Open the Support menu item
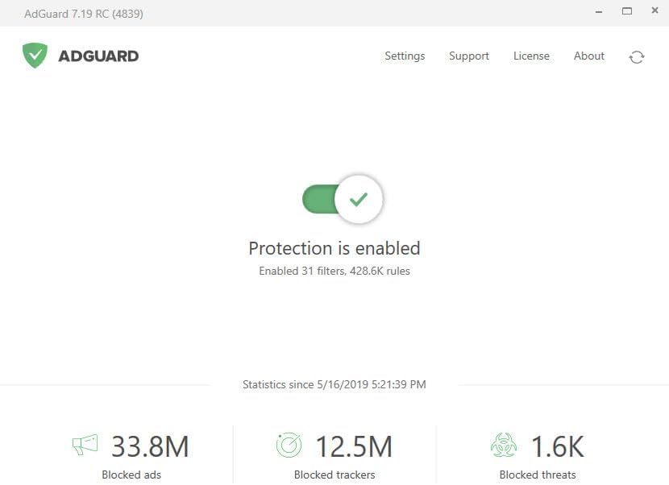The width and height of the screenshot is (669, 485). point(469,56)
